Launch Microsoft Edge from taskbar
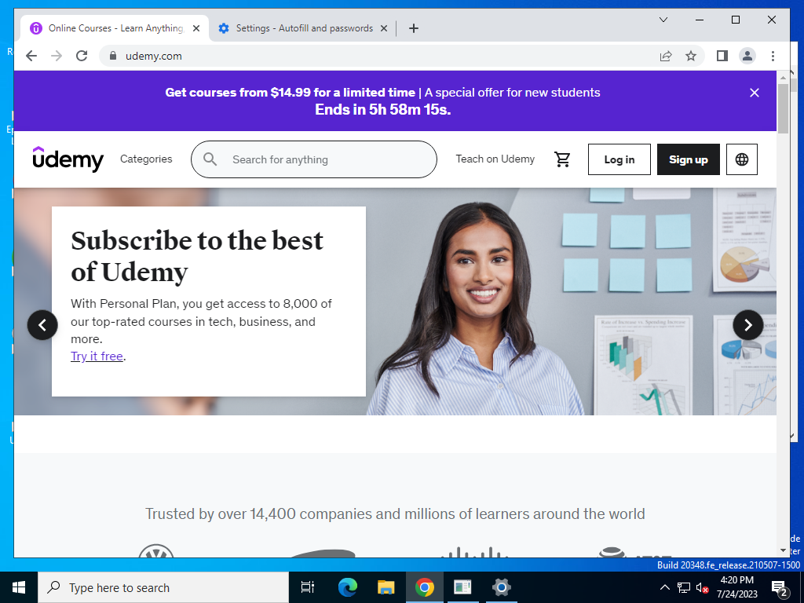This screenshot has width=804, height=603. pos(347,587)
